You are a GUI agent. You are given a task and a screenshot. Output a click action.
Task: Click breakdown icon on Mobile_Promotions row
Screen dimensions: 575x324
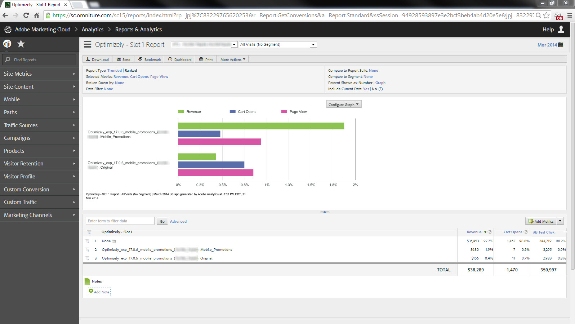[x=88, y=249]
